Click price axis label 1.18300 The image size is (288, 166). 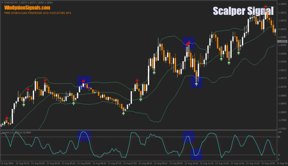282,54
